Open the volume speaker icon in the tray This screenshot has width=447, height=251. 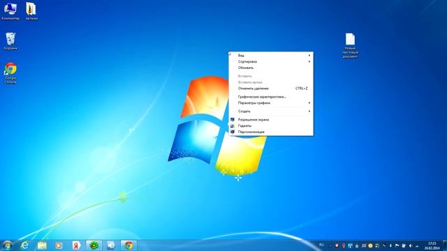pyautogui.click(x=411, y=245)
